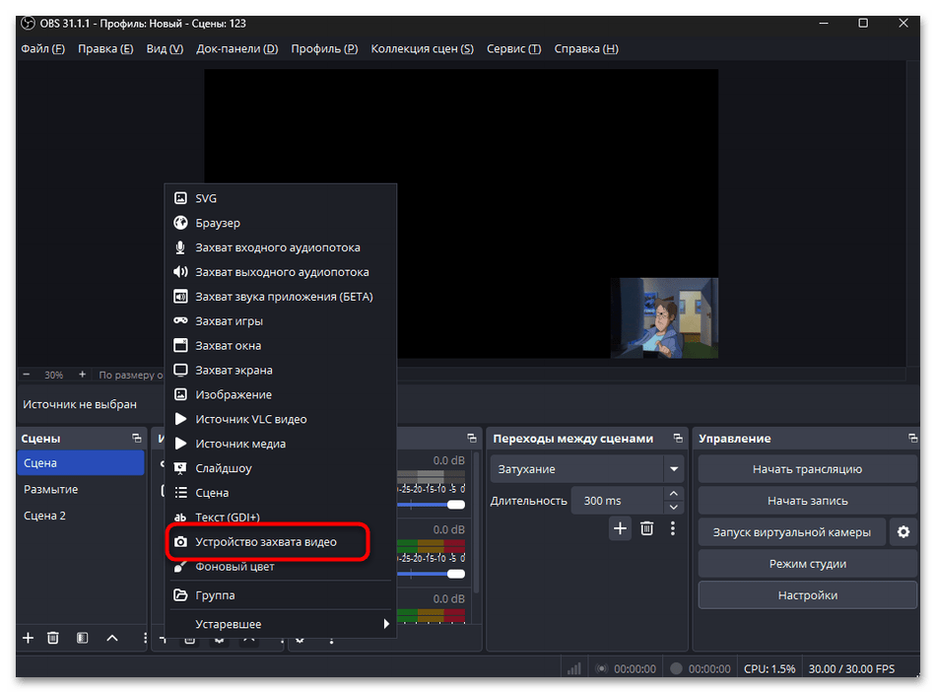Delete the selected scene with trash icon
936x693 pixels.
(x=54, y=638)
